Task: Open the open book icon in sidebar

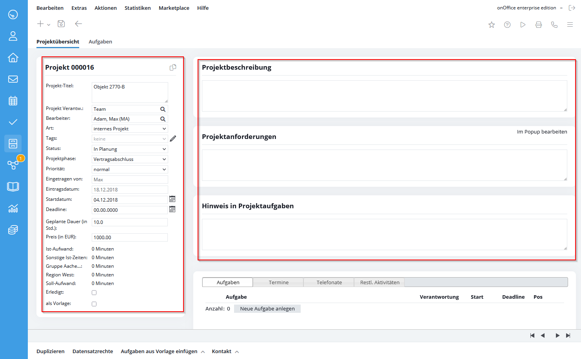Action: [x=13, y=186]
